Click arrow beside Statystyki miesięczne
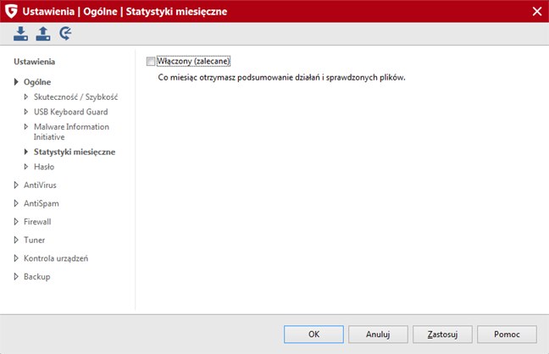This screenshot has height=354, width=549. [x=26, y=152]
